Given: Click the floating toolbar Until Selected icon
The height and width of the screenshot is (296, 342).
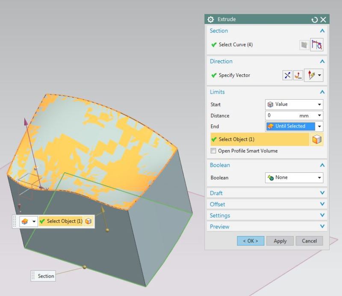Looking at the screenshot, I should (25, 222).
